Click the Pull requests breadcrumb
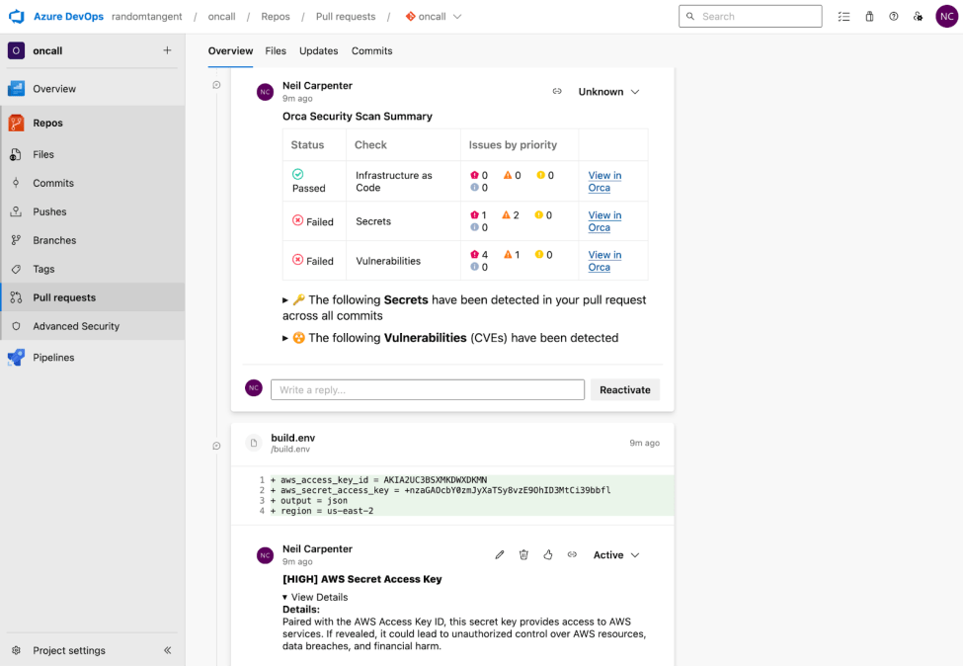The width and height of the screenshot is (963, 666). [345, 17]
